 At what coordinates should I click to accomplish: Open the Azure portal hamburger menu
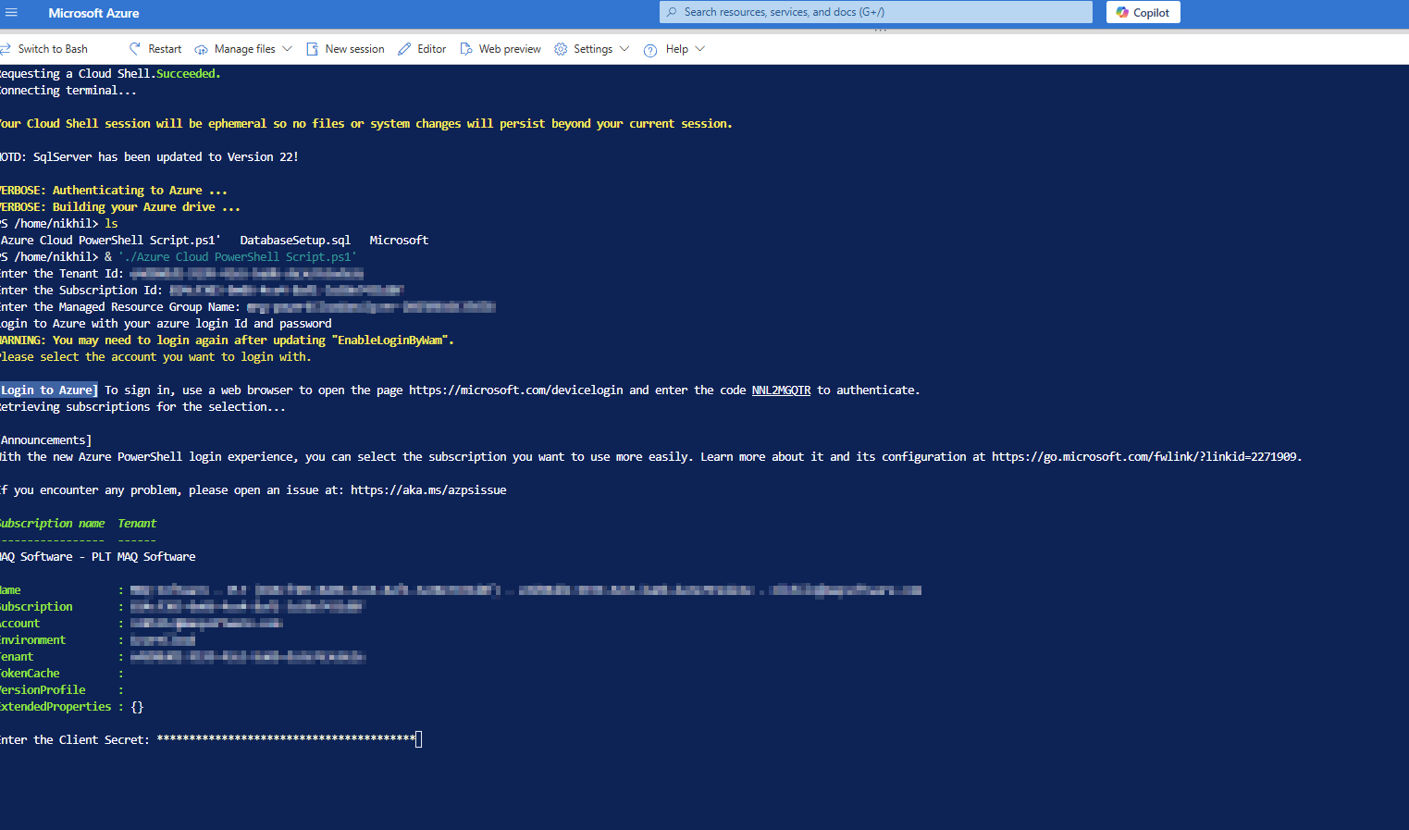click(11, 13)
